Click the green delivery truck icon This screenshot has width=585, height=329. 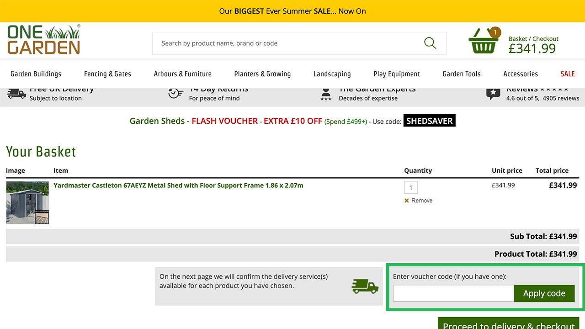pos(365,286)
